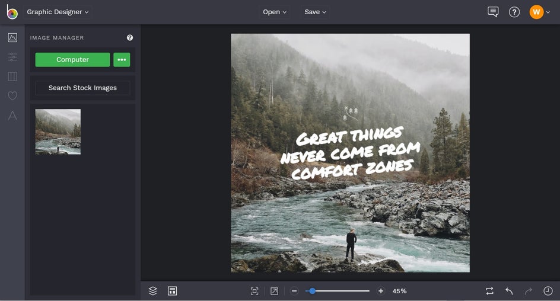This screenshot has height=301, width=560.
Task: Select the quote text on canvas
Action: click(351, 153)
